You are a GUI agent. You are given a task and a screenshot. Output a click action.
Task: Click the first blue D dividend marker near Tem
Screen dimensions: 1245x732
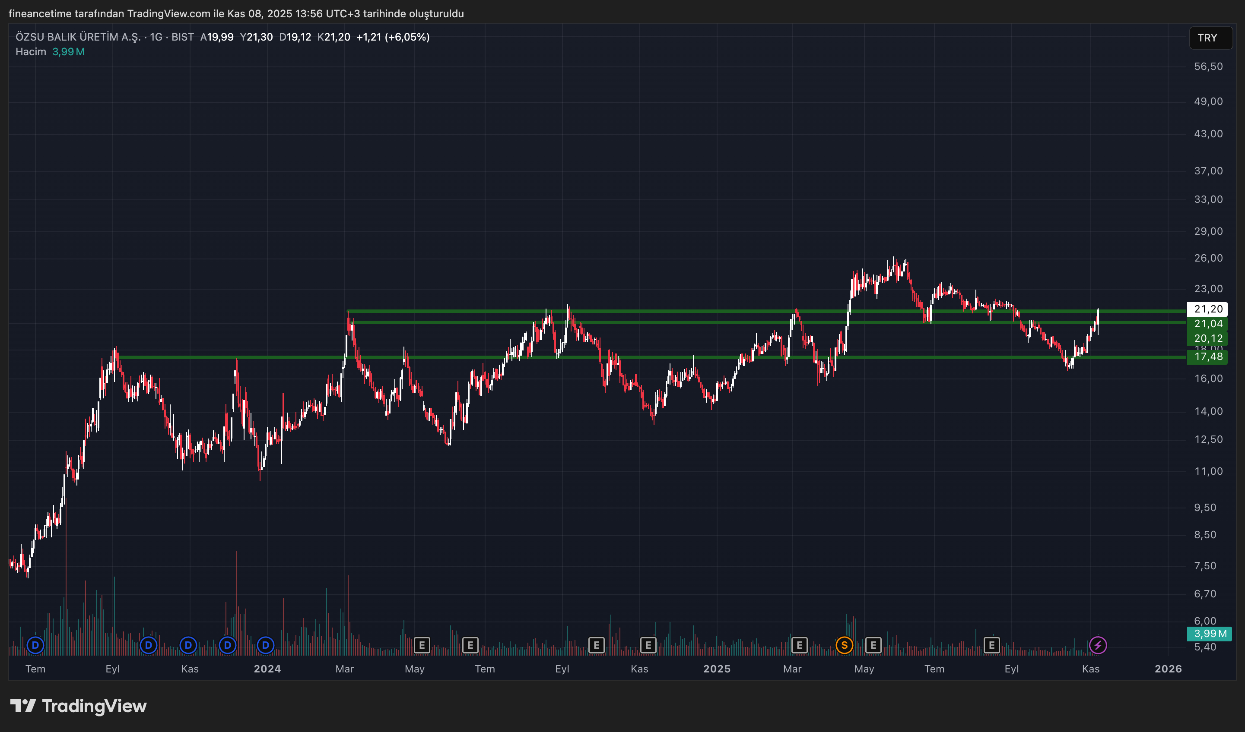coord(35,645)
